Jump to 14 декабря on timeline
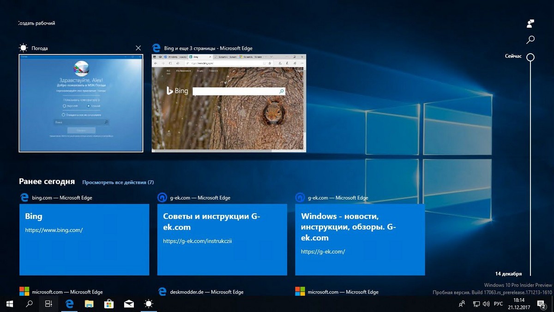Image resolution: width=554 pixels, height=312 pixels. pyautogui.click(x=508, y=273)
